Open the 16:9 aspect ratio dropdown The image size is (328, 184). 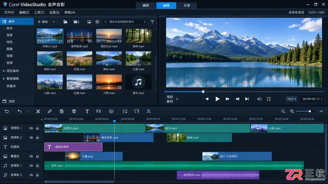coord(291,99)
